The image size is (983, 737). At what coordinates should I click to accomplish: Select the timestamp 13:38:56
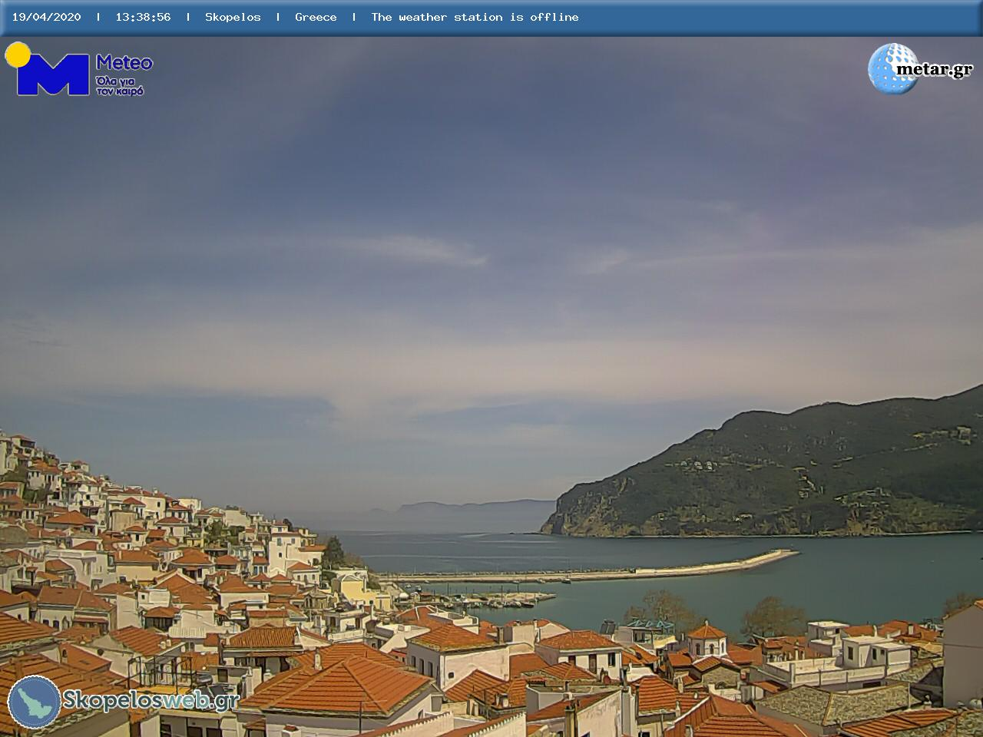coord(143,17)
